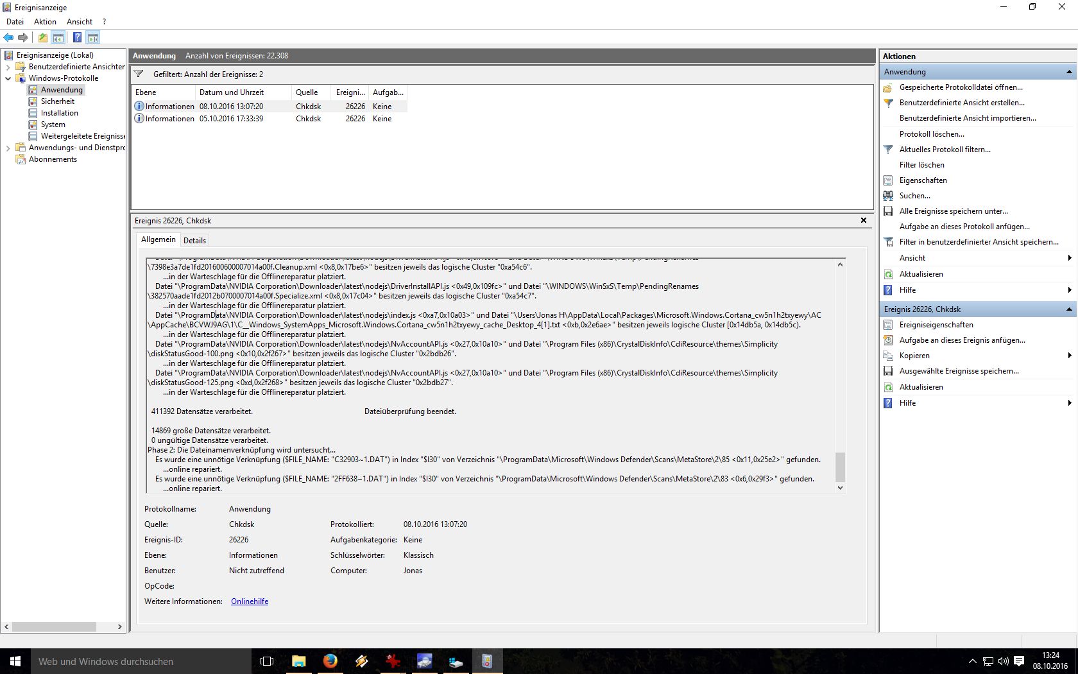Click the Aktuelles Protokoll filtern icon
Screen dimensions: 1078x674
tap(888, 150)
